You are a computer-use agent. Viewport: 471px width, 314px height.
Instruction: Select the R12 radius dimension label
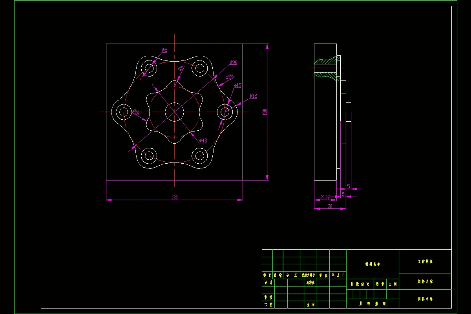point(253,96)
